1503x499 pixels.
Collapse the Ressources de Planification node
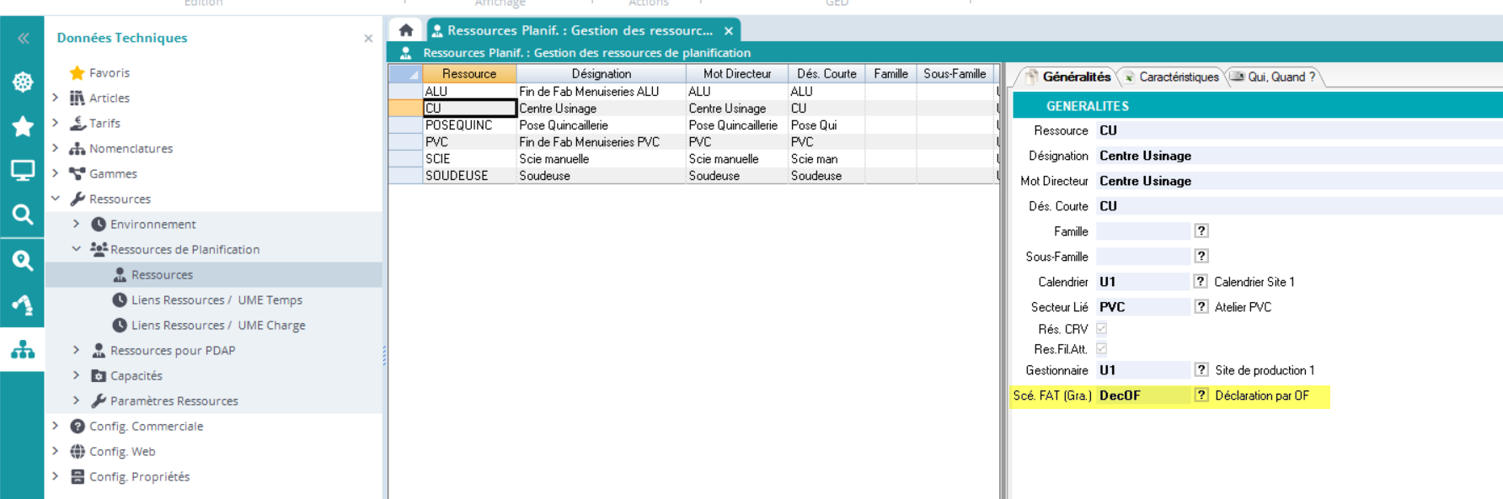(x=77, y=249)
